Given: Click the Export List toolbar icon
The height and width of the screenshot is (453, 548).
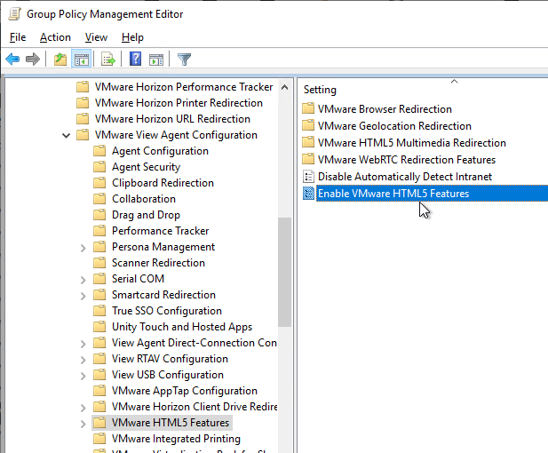Looking at the screenshot, I should [108, 60].
